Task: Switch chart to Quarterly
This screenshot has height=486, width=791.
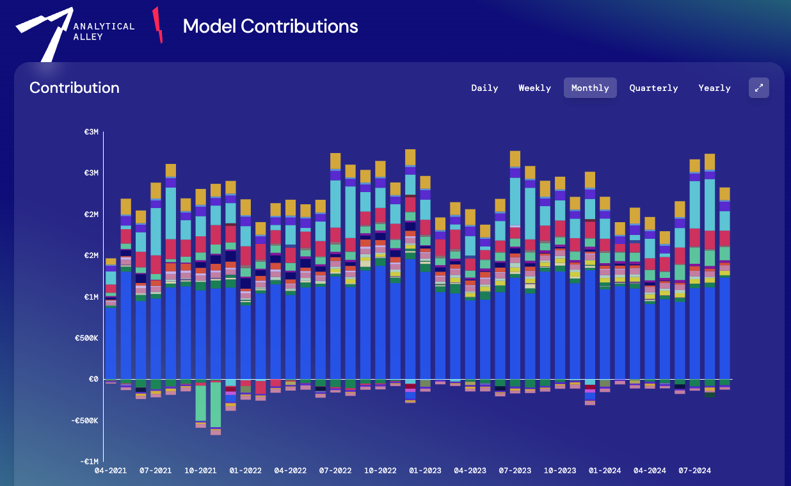Action: point(653,88)
